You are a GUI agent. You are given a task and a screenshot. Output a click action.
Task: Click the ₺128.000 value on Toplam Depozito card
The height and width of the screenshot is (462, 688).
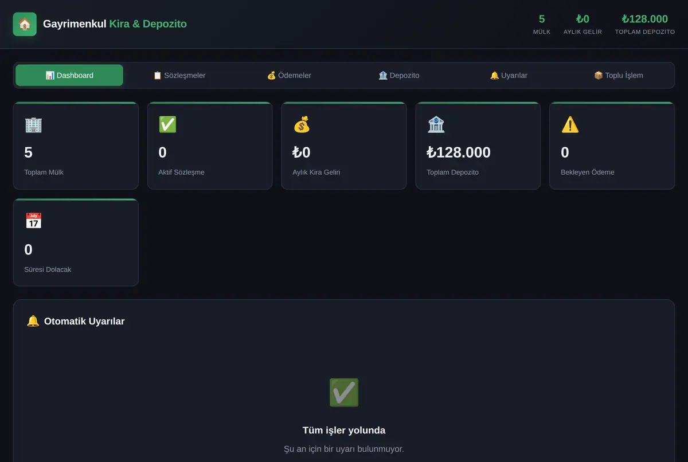(x=459, y=152)
